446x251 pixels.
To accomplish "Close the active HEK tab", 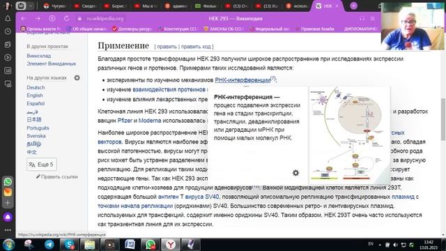I will click(337, 6).
